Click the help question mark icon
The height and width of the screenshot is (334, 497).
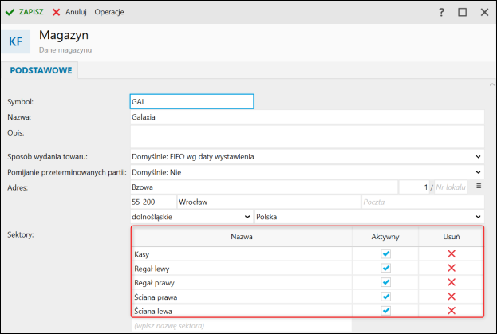441,13
